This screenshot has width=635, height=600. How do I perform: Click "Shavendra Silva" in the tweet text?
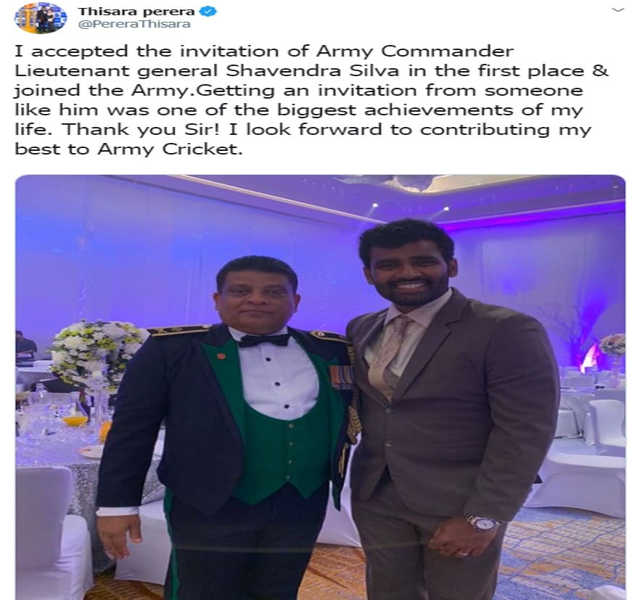click(313, 71)
